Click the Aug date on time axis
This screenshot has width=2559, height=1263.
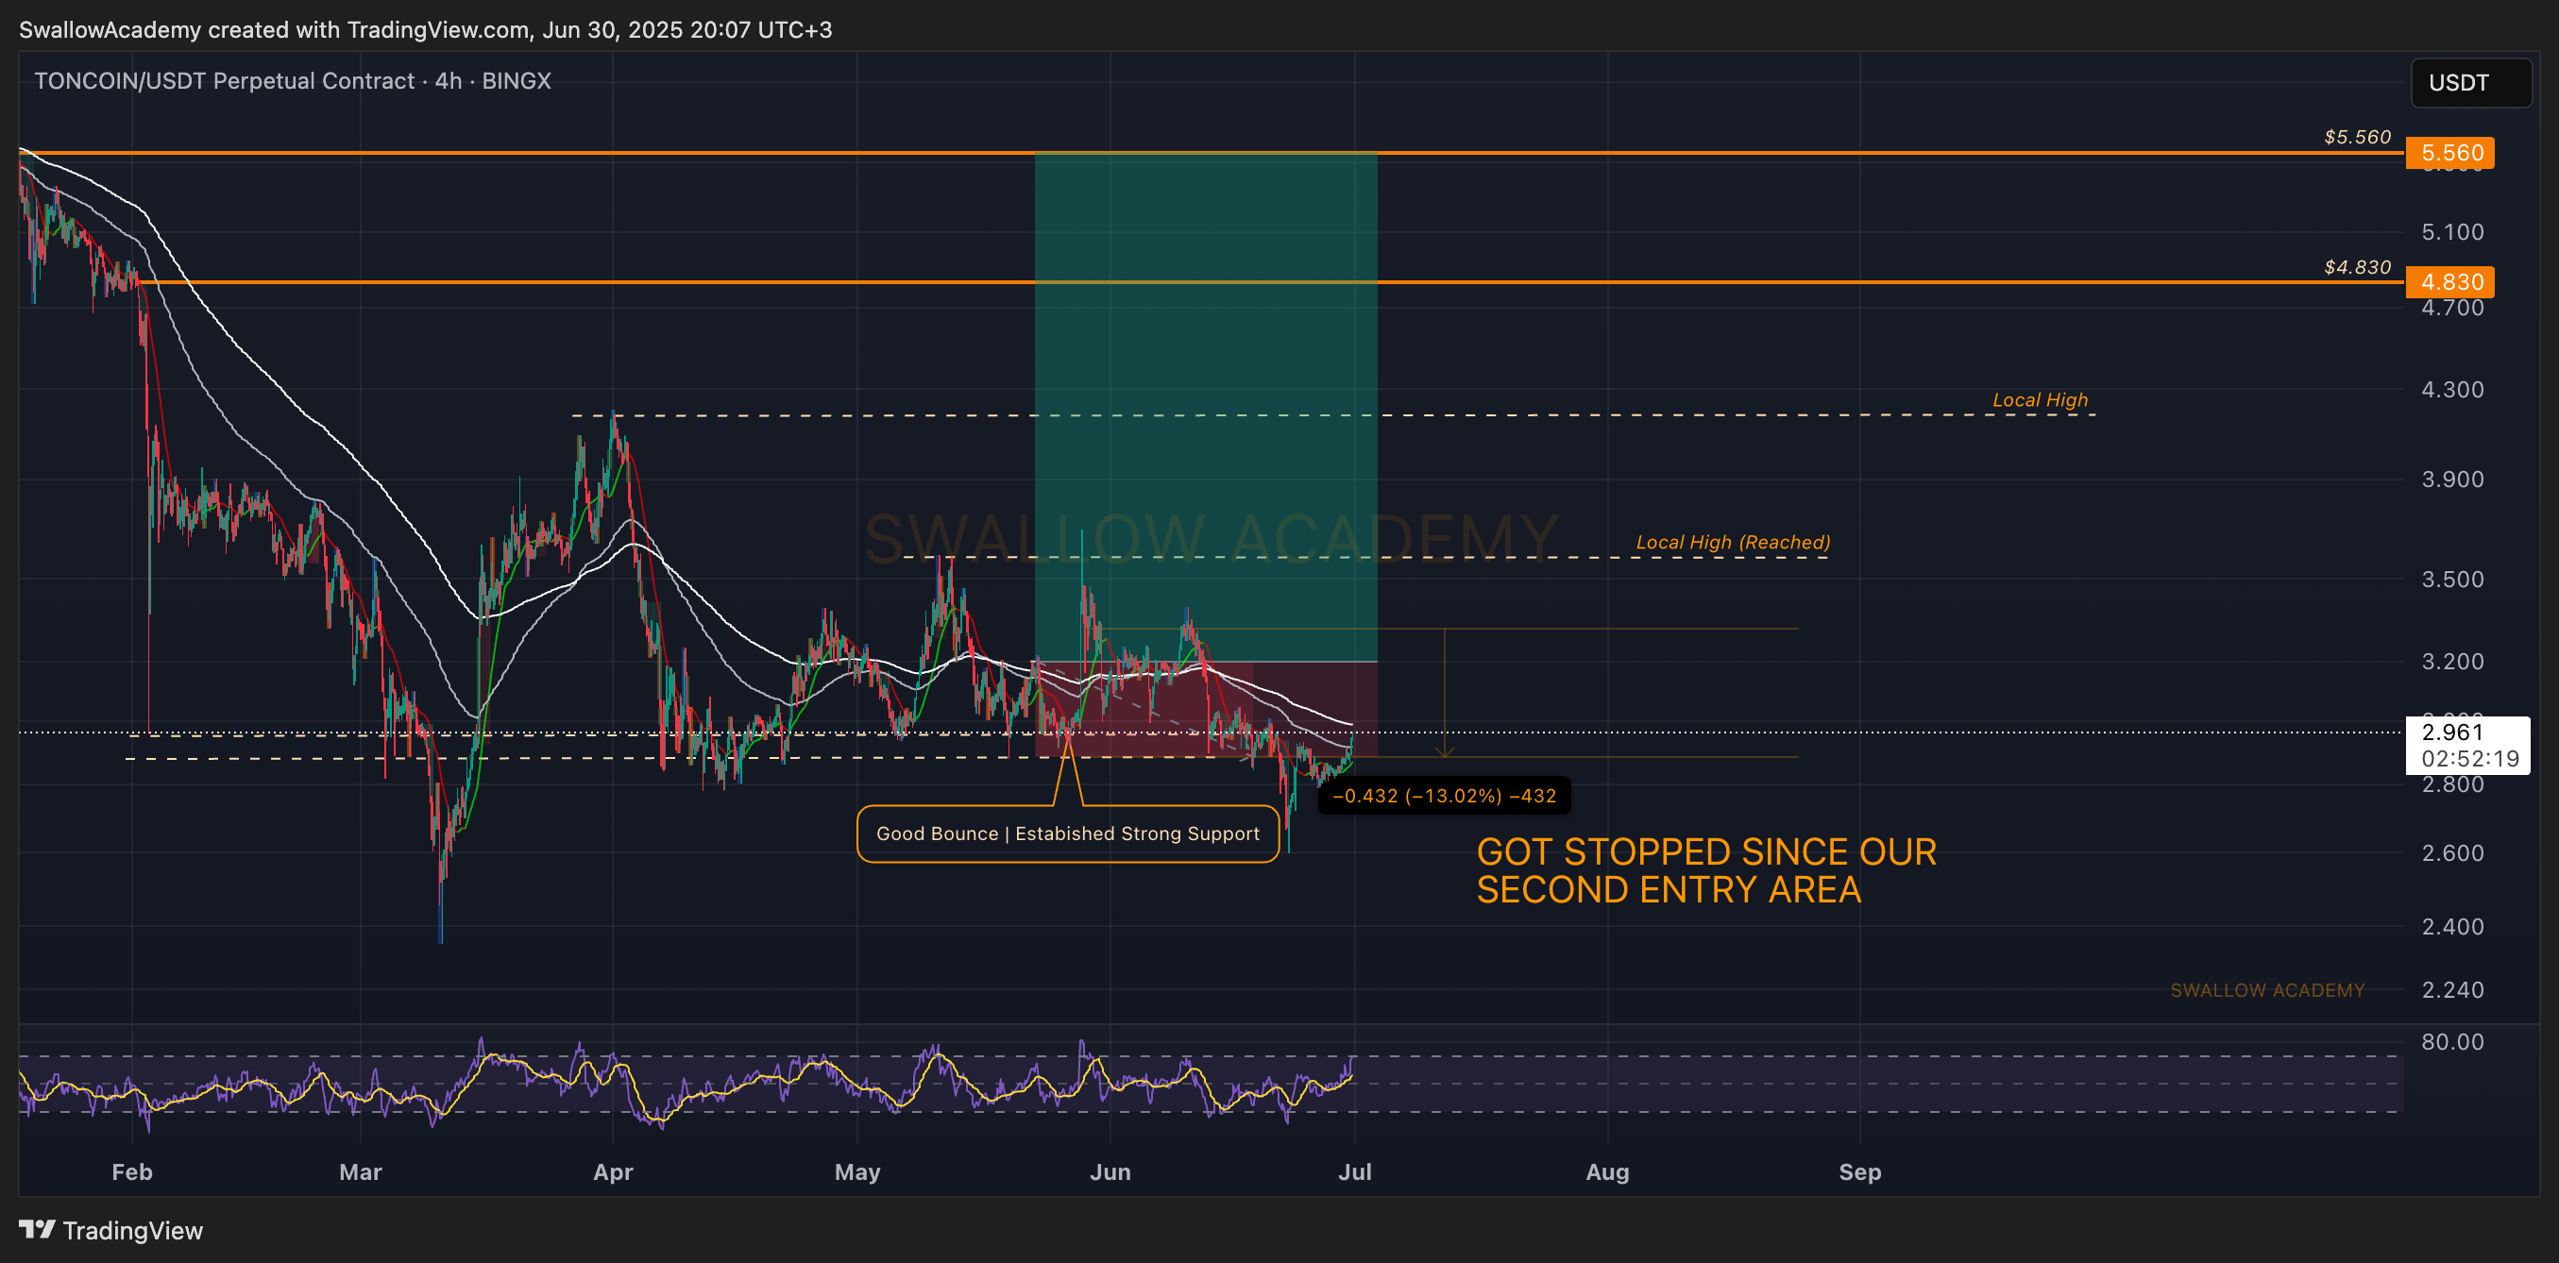click(1607, 1171)
